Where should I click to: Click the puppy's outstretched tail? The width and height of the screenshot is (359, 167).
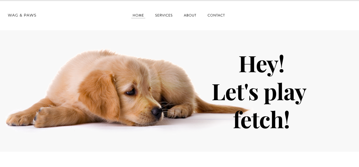pos(221,107)
